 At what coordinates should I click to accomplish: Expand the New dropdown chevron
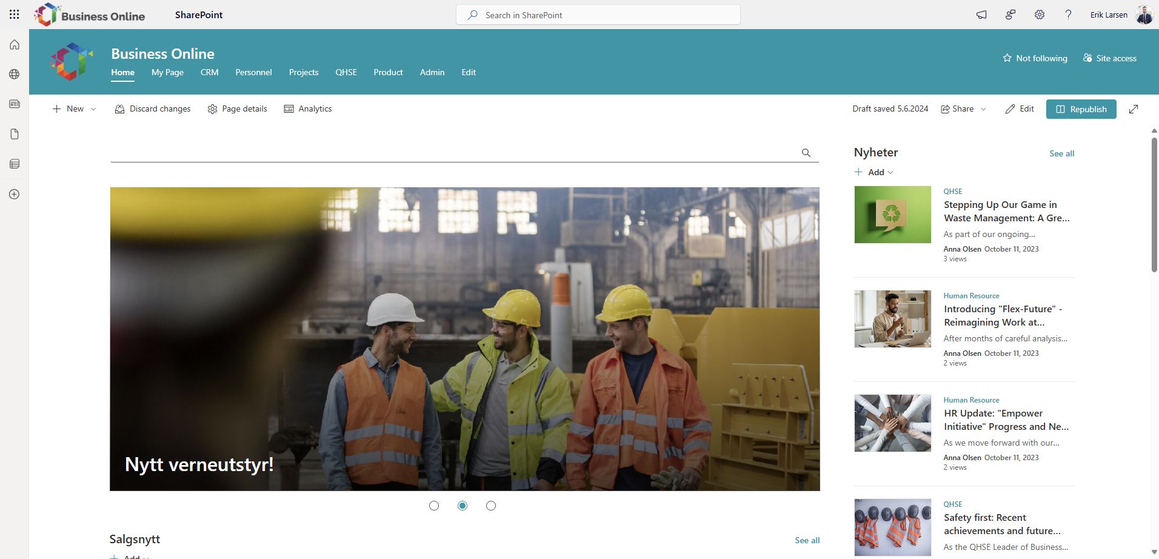[93, 109]
